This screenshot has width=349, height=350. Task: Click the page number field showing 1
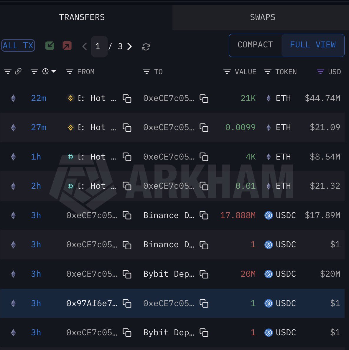click(x=99, y=47)
